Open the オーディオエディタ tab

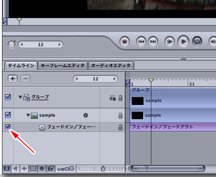[111, 66]
